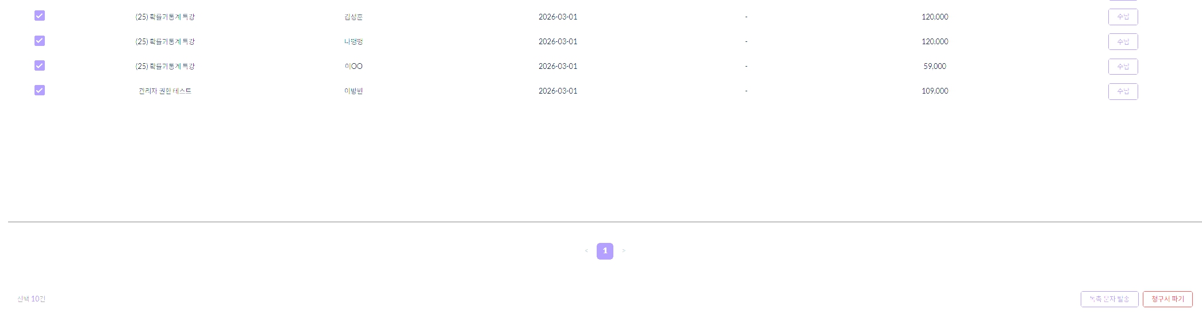Screen dimensions: 1202x317
Task: Uncheck the row for 나땡땡
Action: click(40, 41)
